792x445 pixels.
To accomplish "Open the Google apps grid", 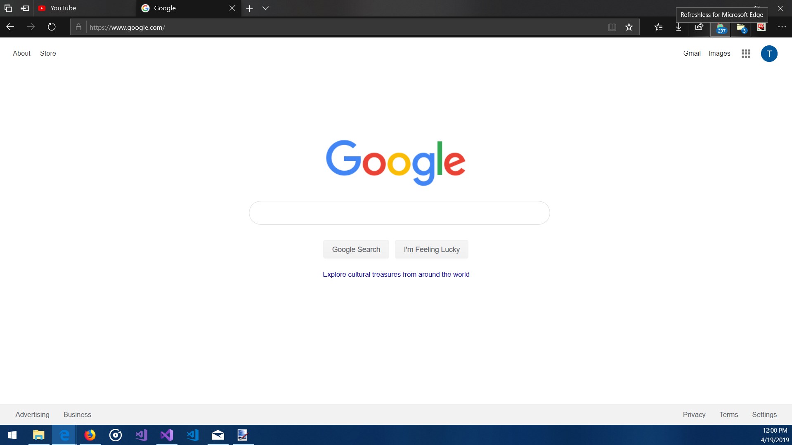I will tap(746, 54).
